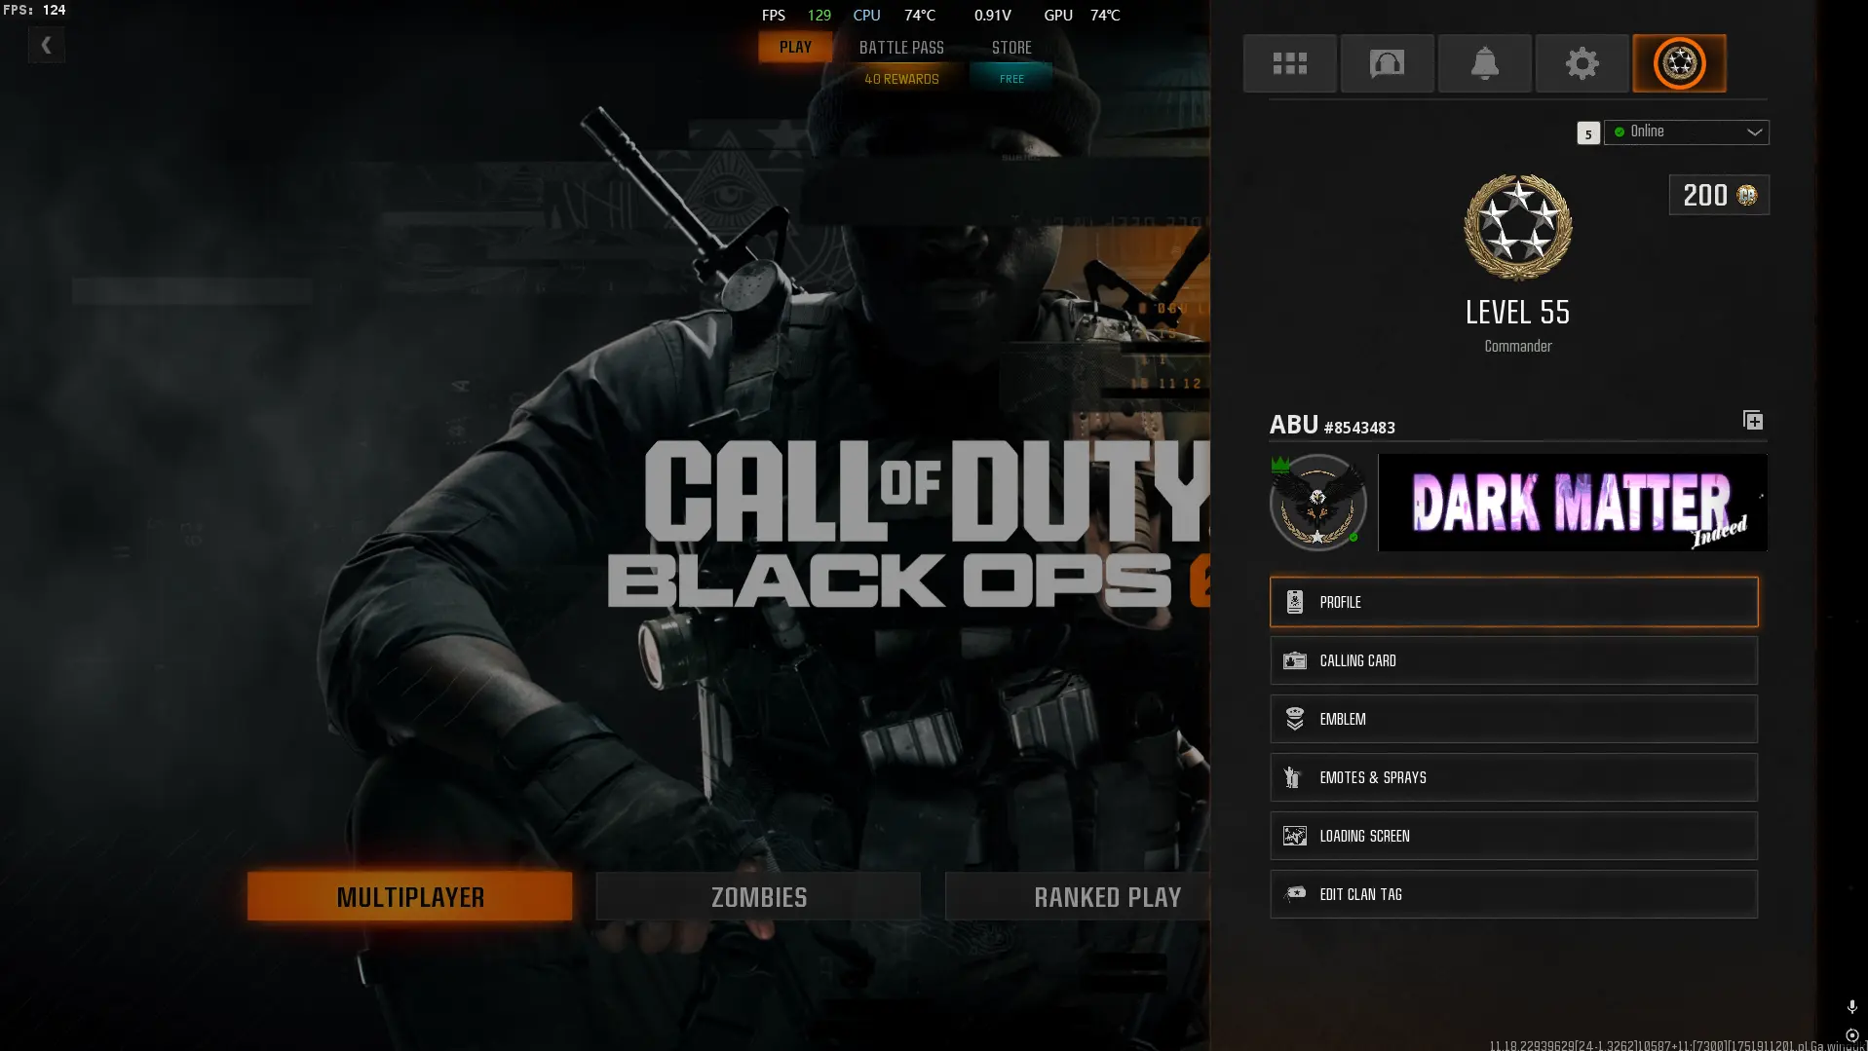
Task: Click the Level 55 text
Action: click(1518, 313)
